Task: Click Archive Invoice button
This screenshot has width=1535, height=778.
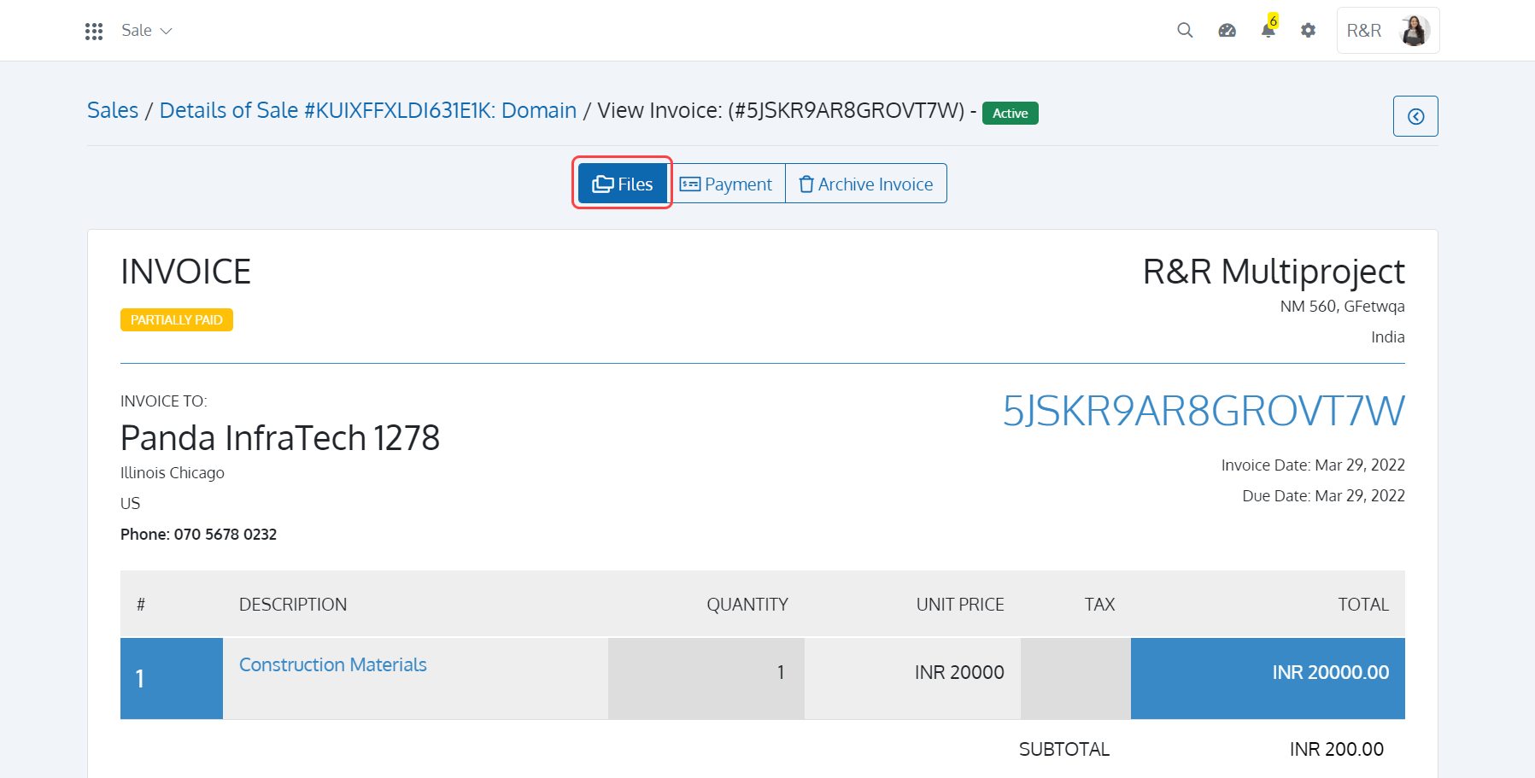Action: click(x=866, y=184)
